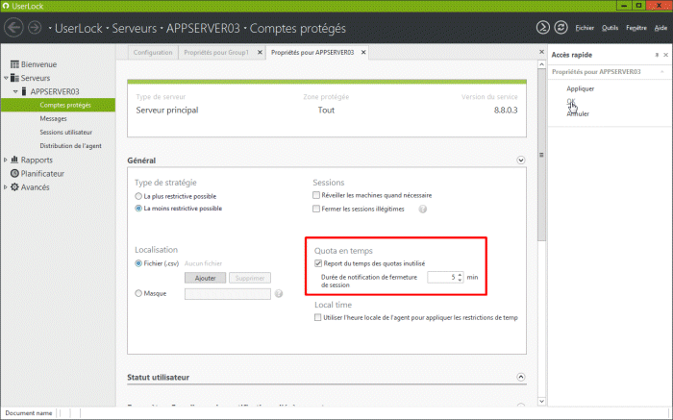Click Annuler in Accès rapide

(578, 113)
